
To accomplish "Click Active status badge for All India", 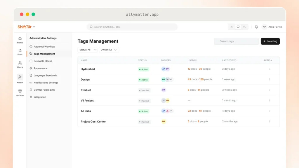I will 143,111.
